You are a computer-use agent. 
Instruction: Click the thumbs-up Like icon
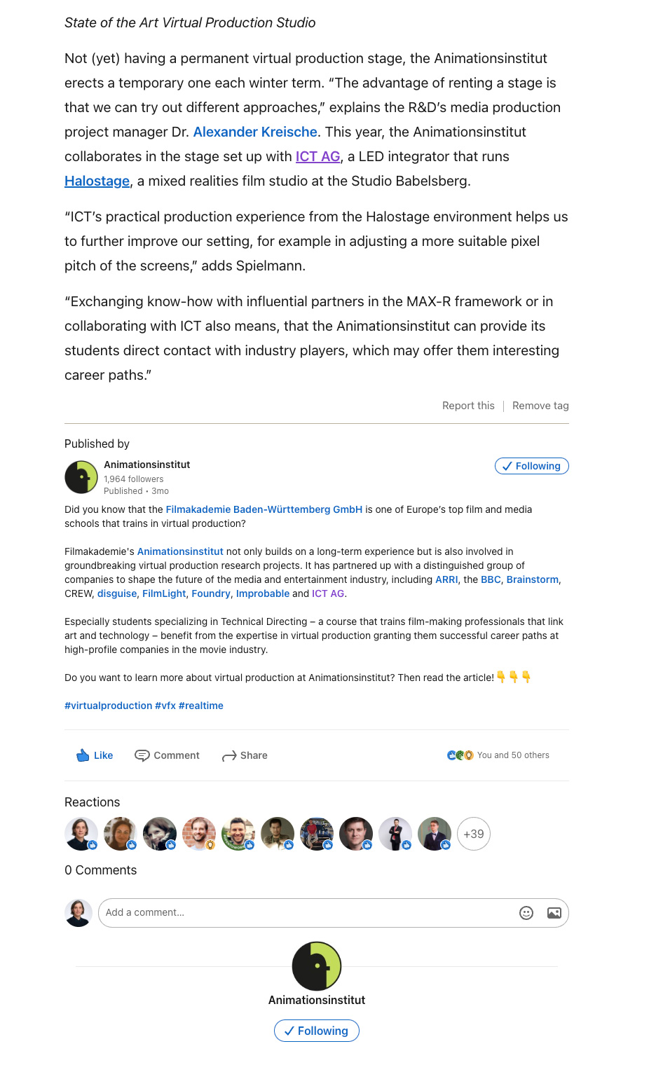click(83, 755)
